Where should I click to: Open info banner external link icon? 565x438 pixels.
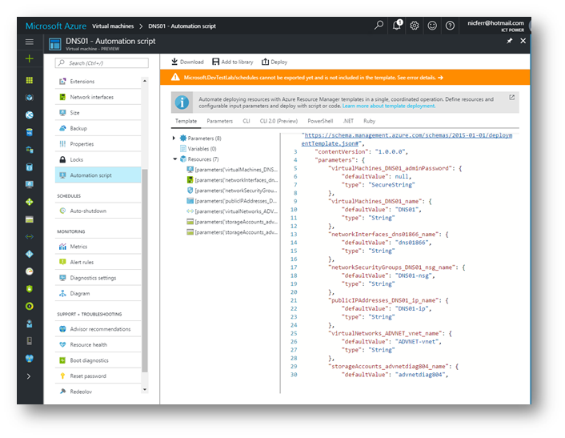511,98
